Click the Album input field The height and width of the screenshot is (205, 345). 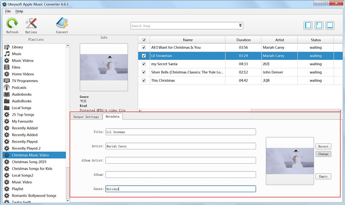tap(181, 174)
